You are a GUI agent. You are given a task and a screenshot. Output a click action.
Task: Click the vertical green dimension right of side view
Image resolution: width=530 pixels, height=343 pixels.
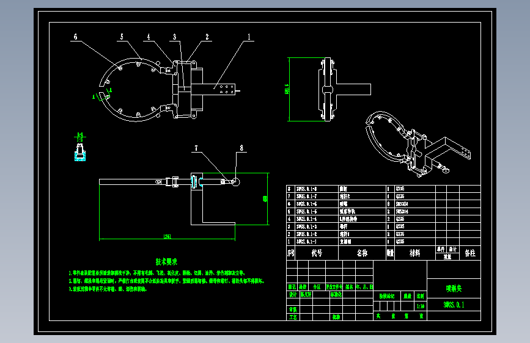[x=265, y=199]
